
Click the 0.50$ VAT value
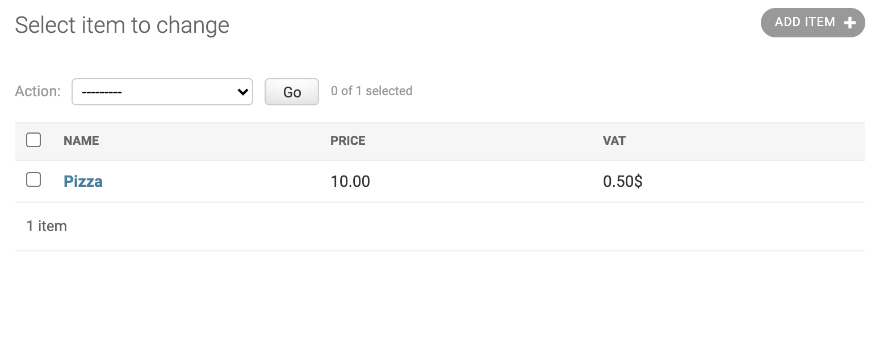point(622,181)
